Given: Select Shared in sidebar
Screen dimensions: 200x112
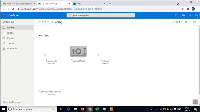Looking at the screenshot, I should [x=17, y=43].
